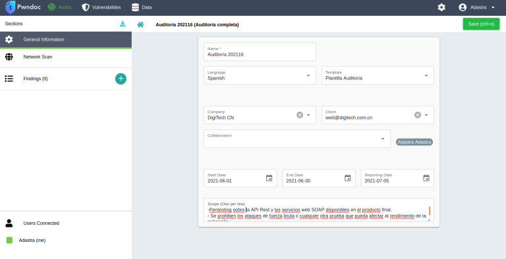Click the Plantilla Auditoría template value
This screenshot has width=506, height=259.
click(344, 78)
